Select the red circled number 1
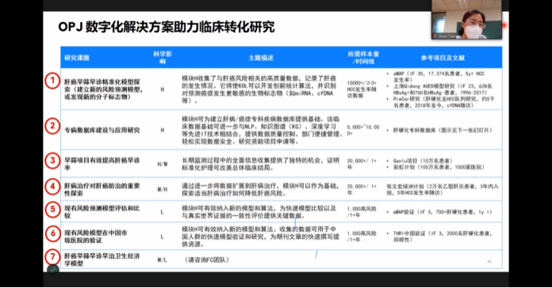 coord(52,81)
